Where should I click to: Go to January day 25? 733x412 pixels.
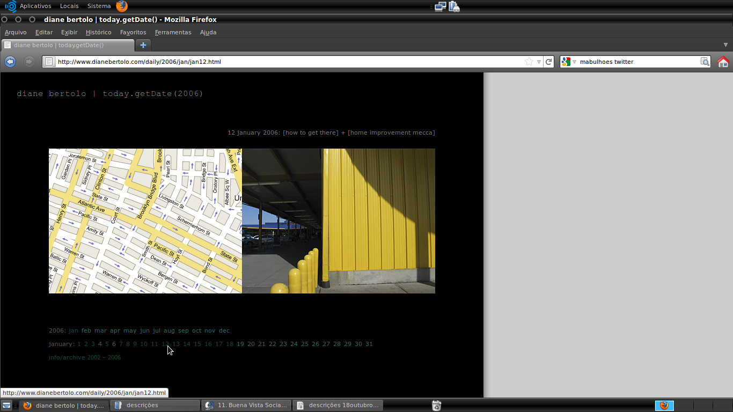click(x=305, y=344)
